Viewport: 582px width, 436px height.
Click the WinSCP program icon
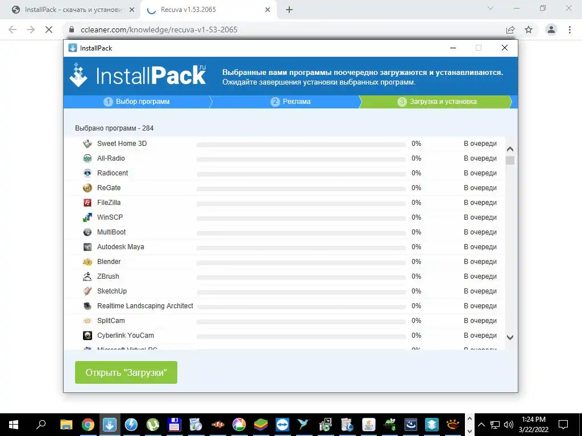coord(87,217)
